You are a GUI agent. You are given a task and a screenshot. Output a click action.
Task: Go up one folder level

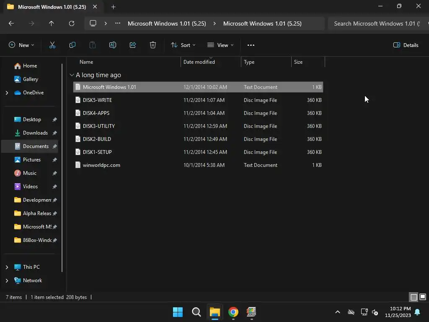click(52, 23)
